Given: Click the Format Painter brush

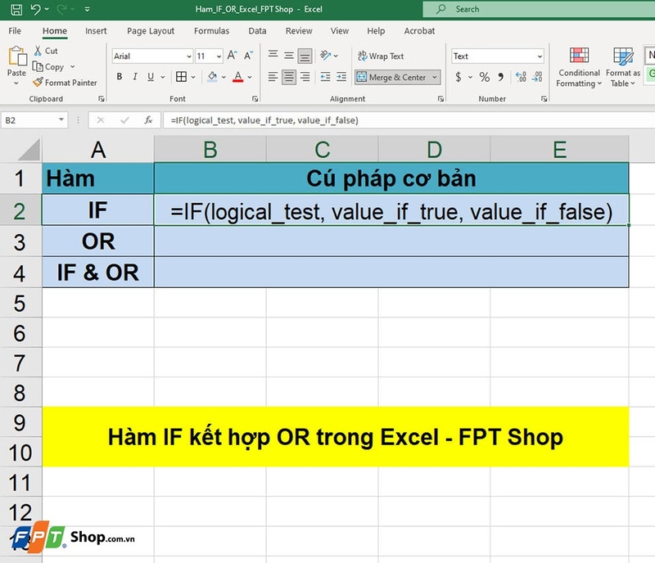Looking at the screenshot, I should click(38, 83).
